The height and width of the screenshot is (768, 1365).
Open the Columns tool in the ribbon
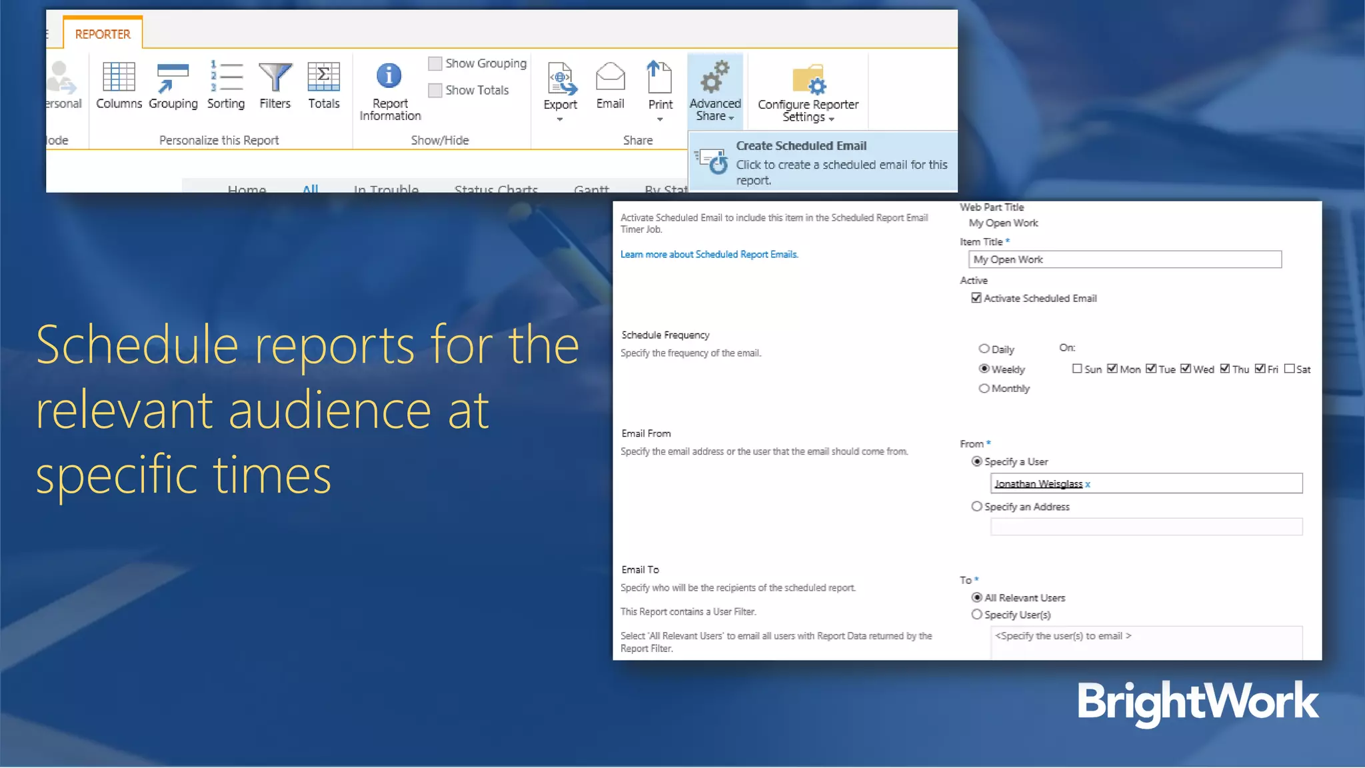pos(119,85)
